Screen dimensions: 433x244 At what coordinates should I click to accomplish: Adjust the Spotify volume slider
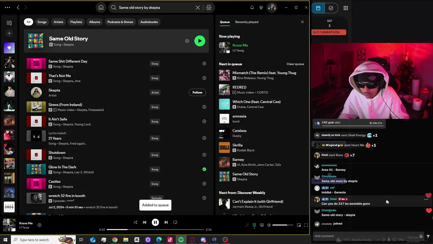282,225
